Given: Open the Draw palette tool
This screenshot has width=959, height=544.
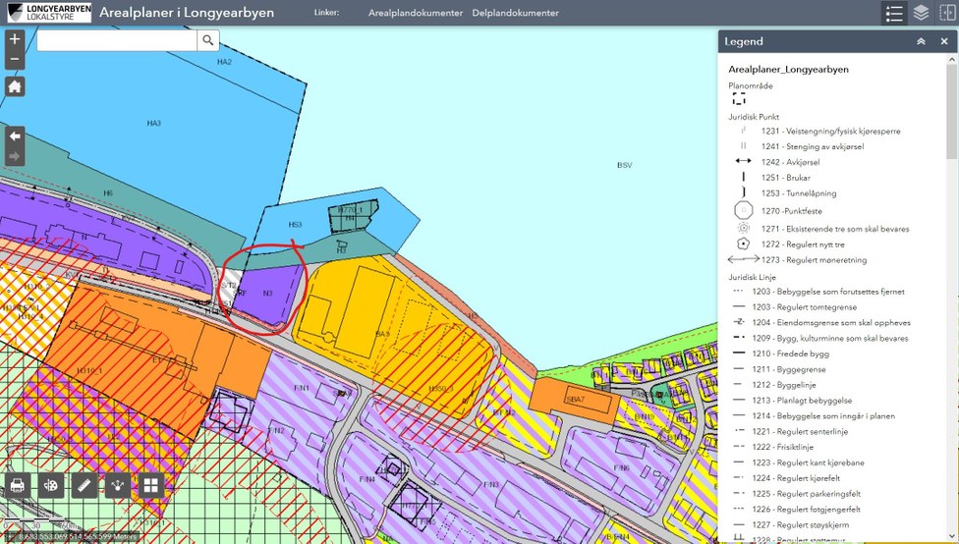Looking at the screenshot, I should pos(51,485).
